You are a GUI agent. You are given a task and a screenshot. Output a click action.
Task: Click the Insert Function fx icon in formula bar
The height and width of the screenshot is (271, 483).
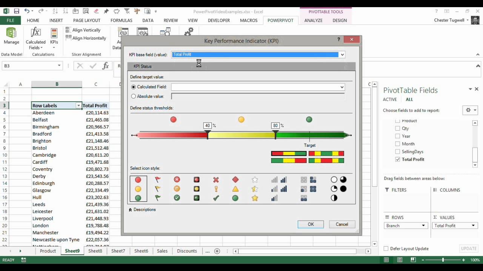point(106,66)
